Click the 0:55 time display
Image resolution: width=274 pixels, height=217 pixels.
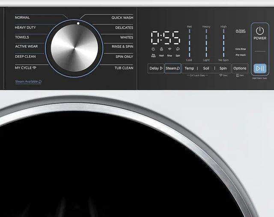pos(165,38)
